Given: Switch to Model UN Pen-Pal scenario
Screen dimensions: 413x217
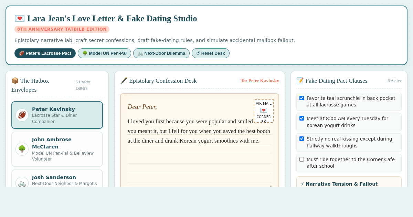Looking at the screenshot, I should (x=104, y=53).
